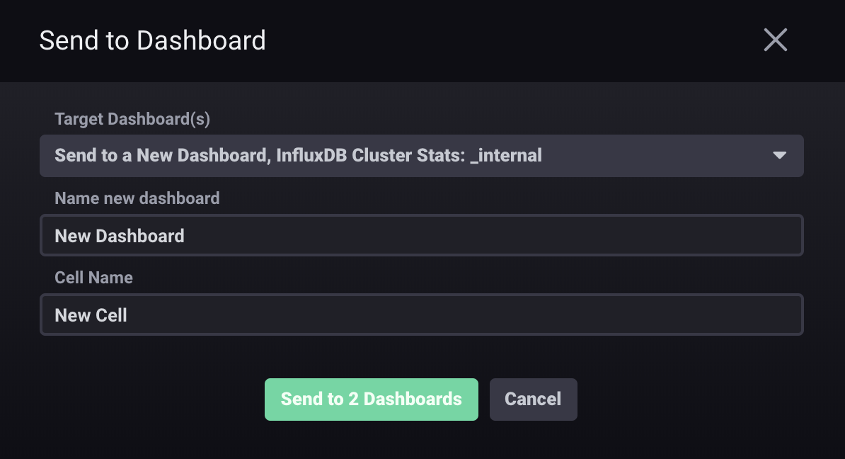Click the 'Send to Dashboard' dialog title
The height and width of the screenshot is (459, 845).
tap(152, 40)
